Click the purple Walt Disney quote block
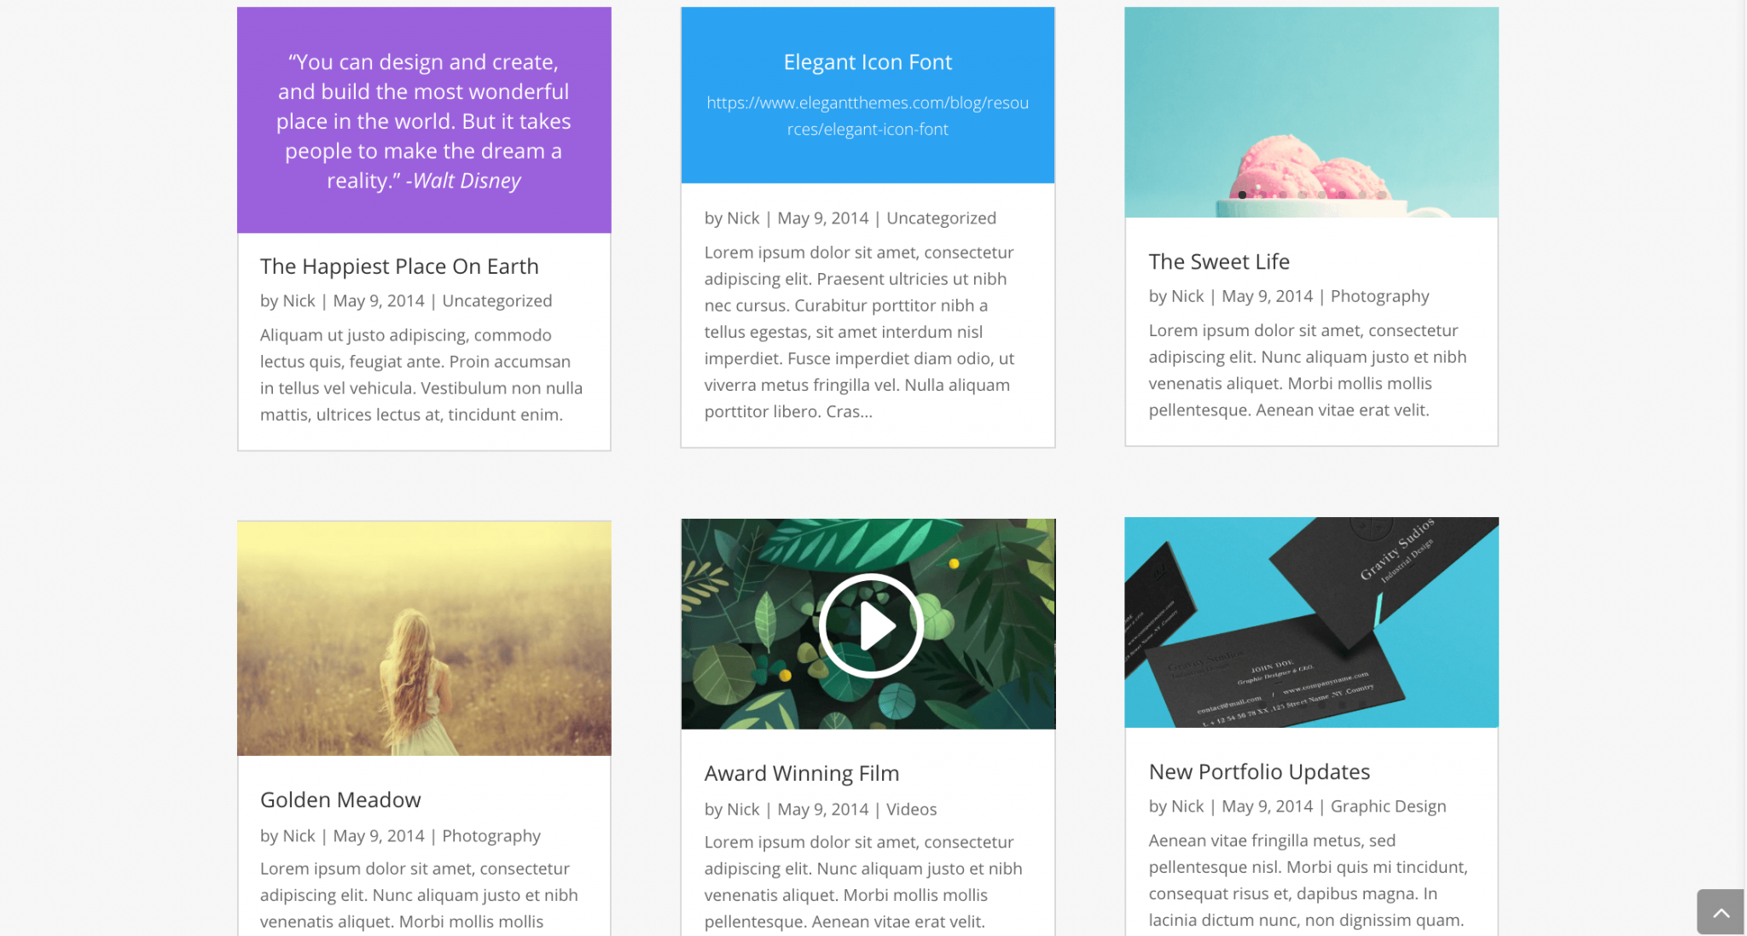 (424, 120)
